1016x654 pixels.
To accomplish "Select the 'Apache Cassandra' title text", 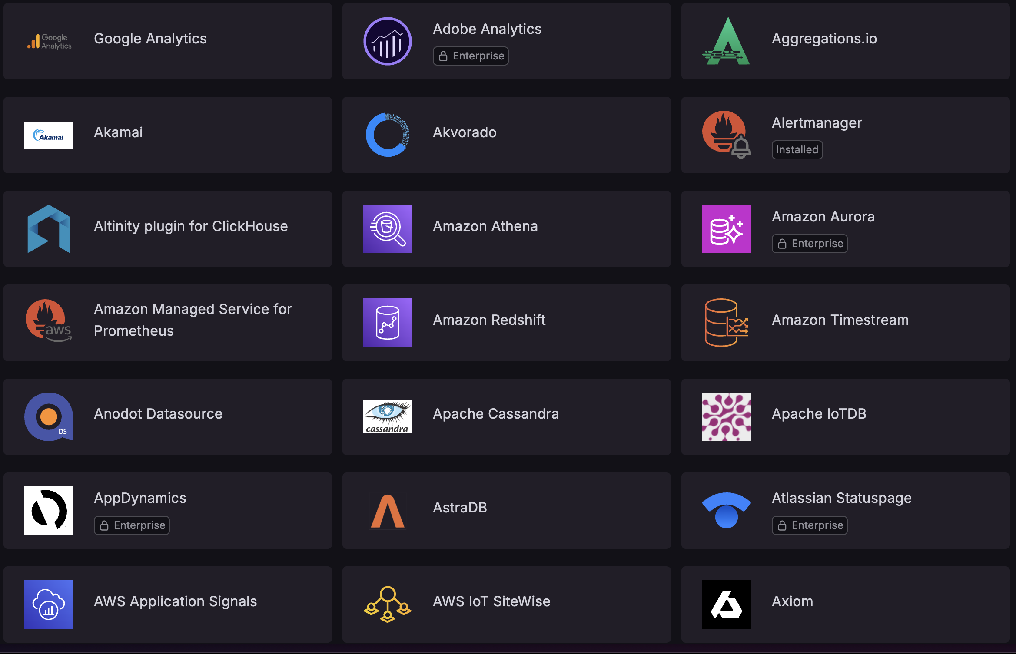I will coord(496,414).
